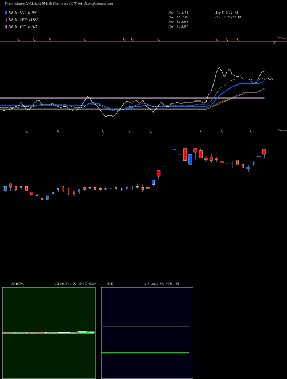This screenshot has height=379, width=287.
Task: Click the '<Lows' marker label
Action: point(282,130)
